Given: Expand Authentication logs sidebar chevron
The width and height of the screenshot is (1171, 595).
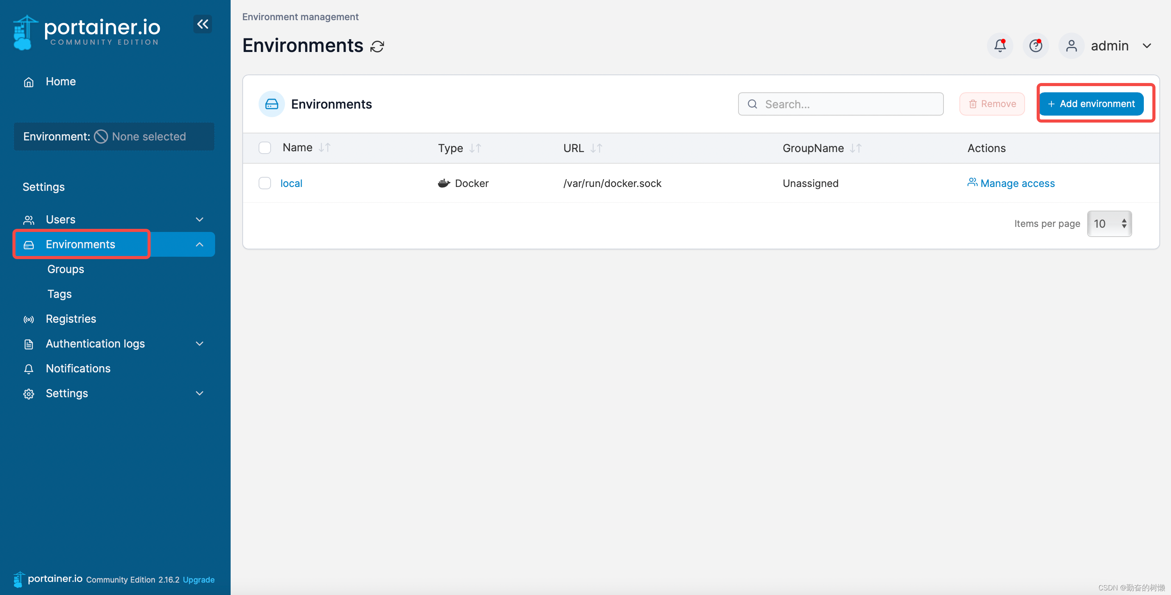Looking at the screenshot, I should click(199, 344).
